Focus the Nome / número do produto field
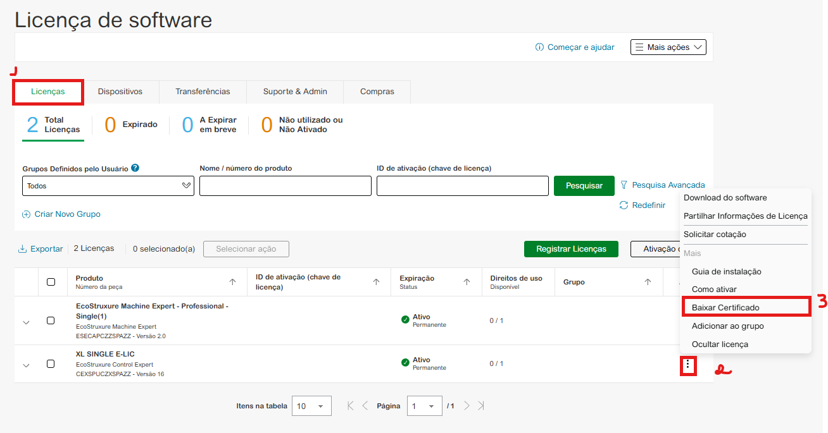 [285, 186]
